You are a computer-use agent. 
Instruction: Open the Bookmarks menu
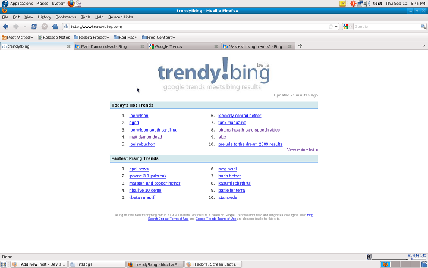66,17
